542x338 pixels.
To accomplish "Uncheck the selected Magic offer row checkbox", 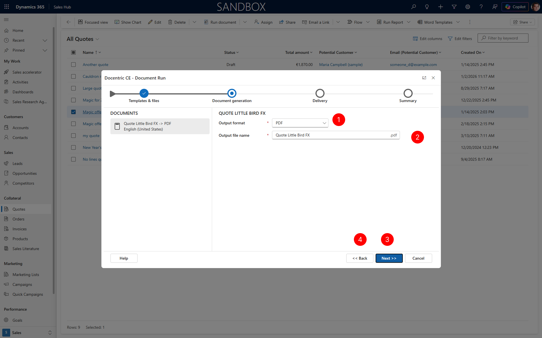I will pyautogui.click(x=73, y=112).
